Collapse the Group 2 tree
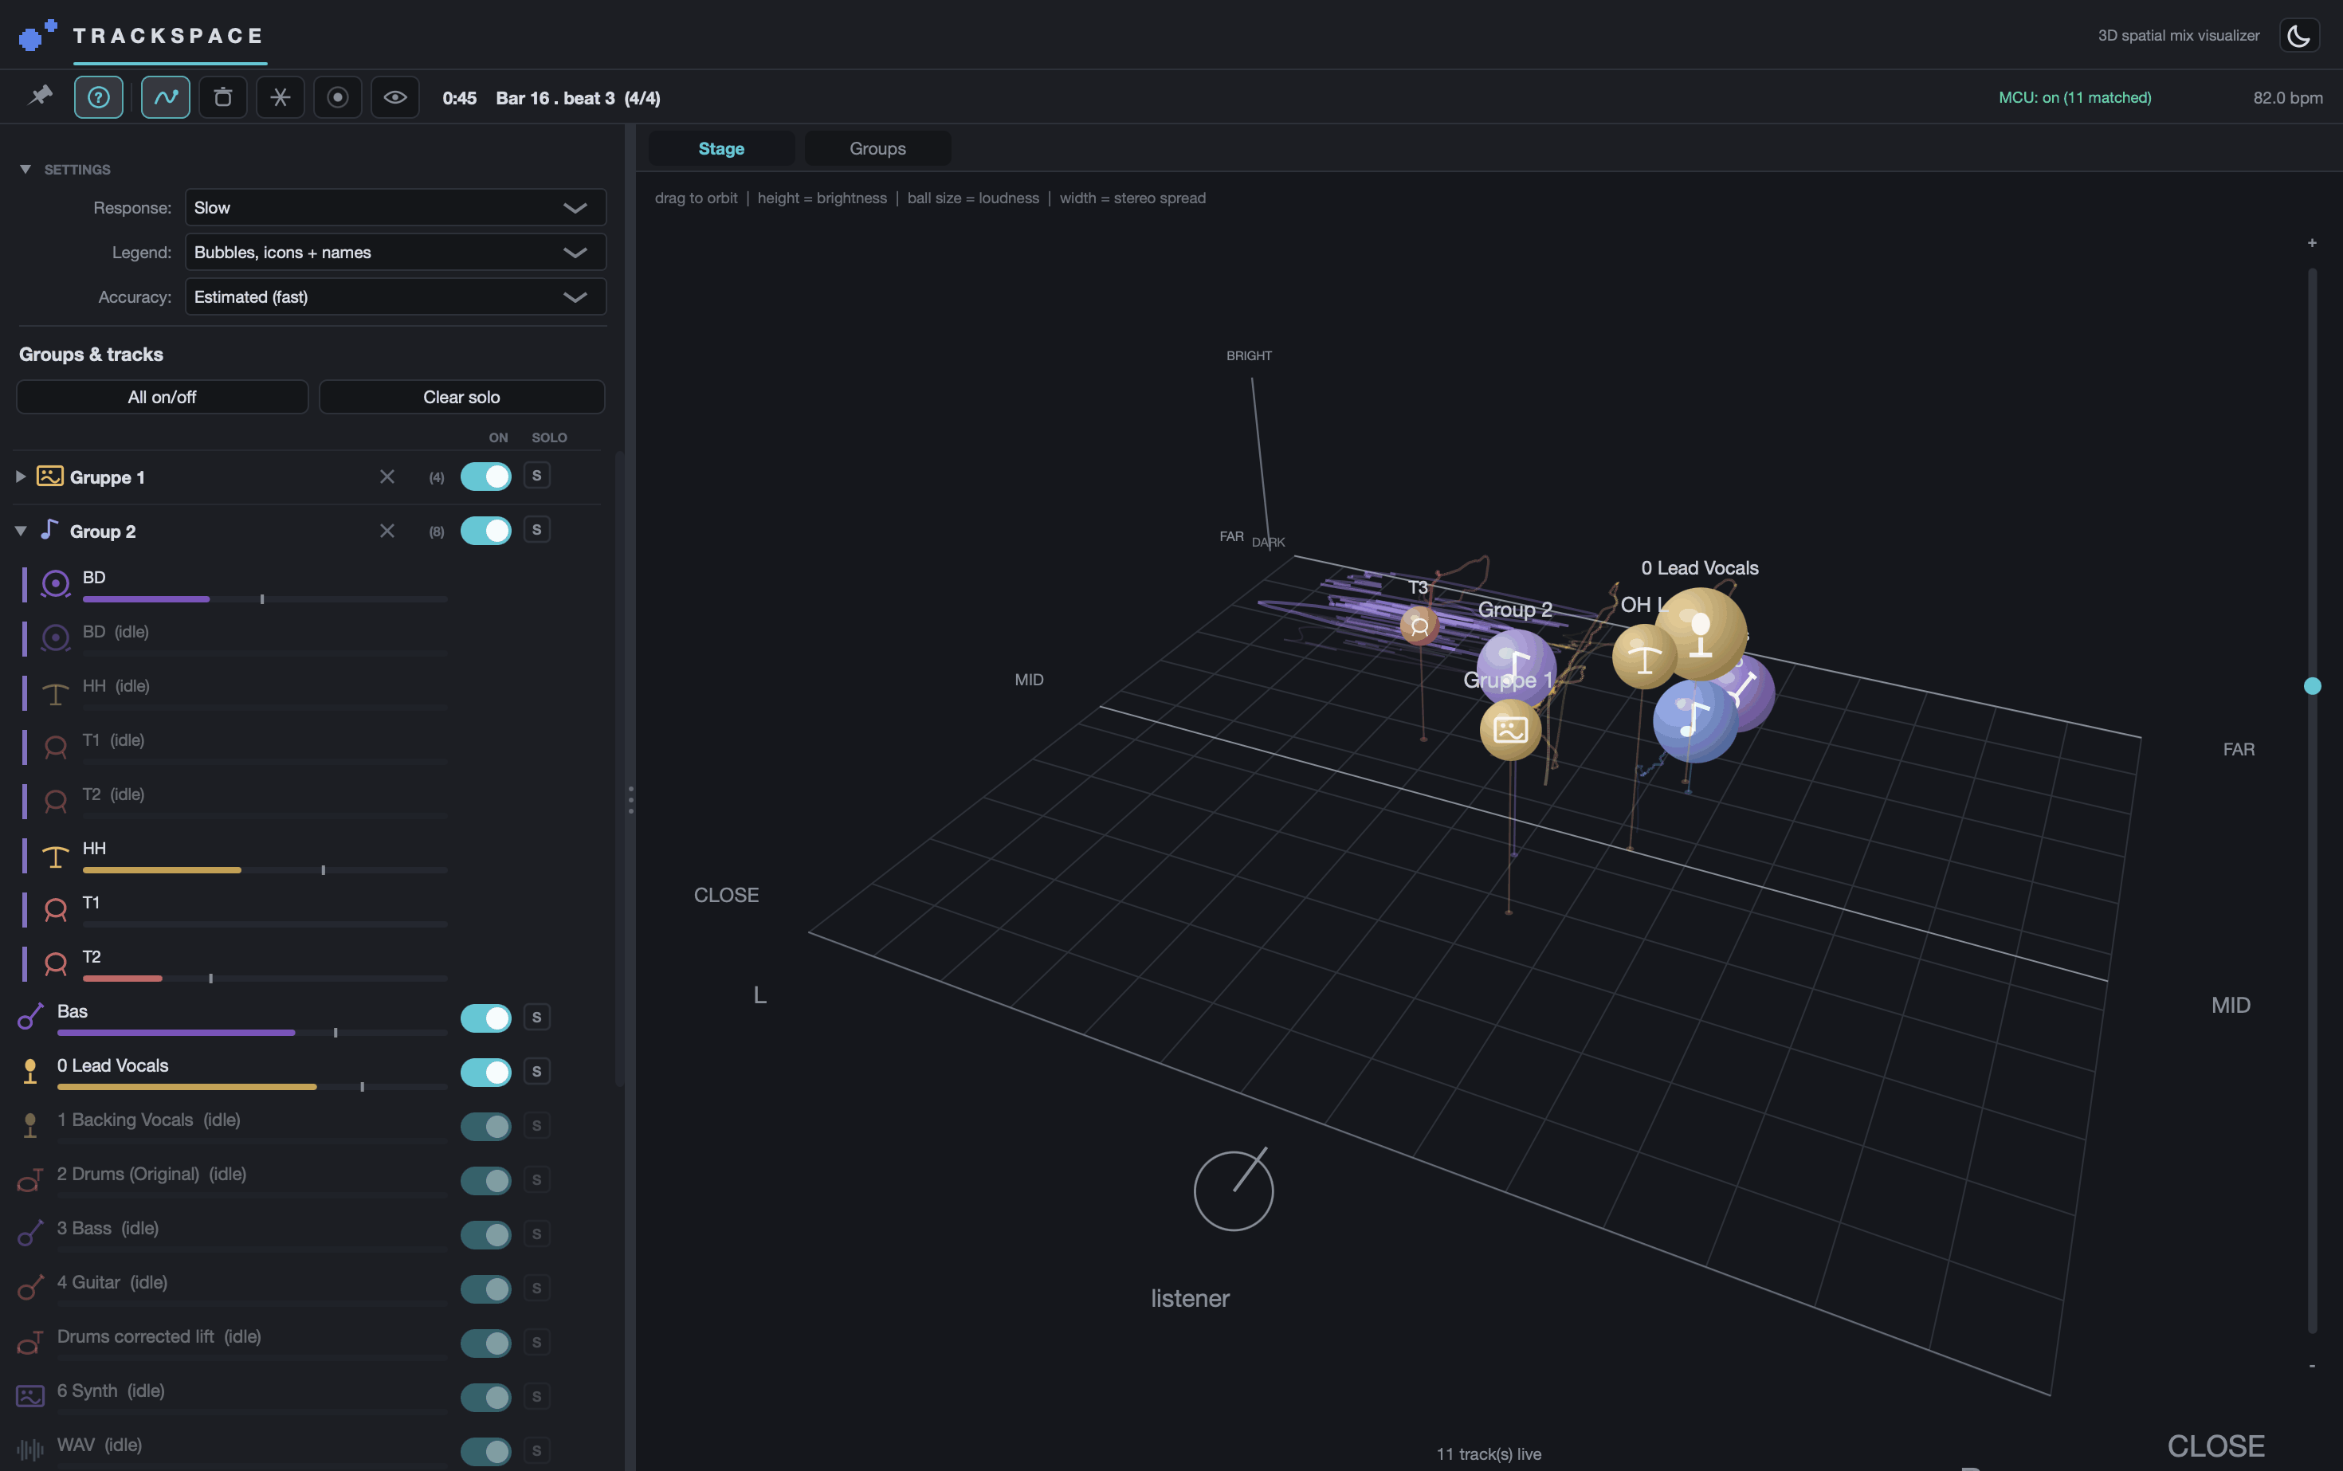Viewport: 2343px width, 1471px height. point(21,532)
